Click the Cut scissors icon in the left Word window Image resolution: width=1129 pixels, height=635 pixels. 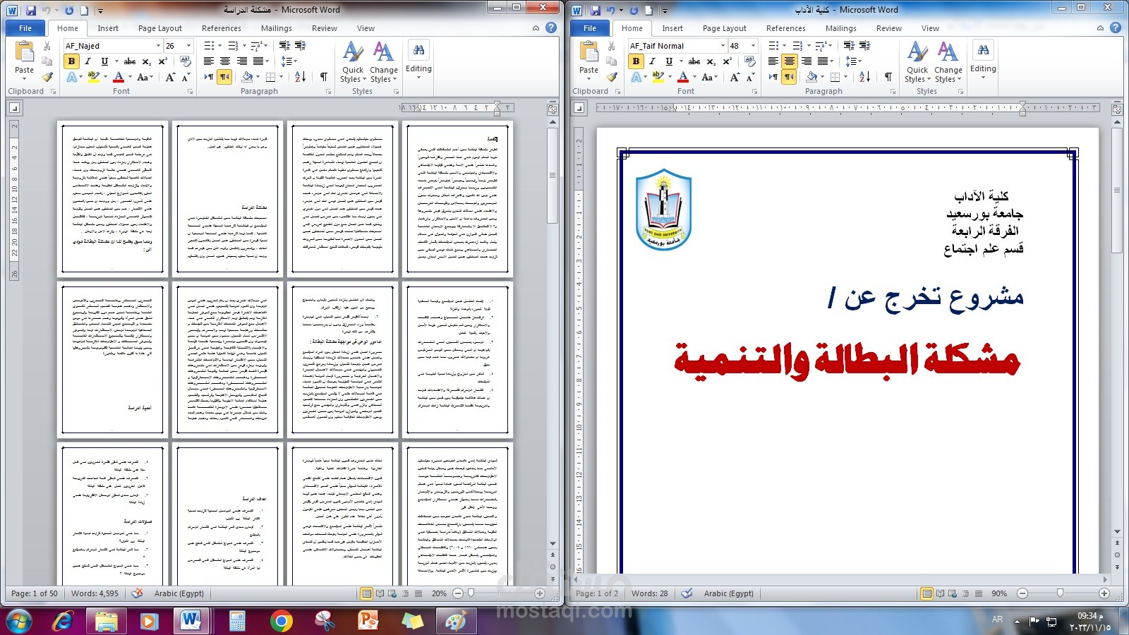point(47,46)
